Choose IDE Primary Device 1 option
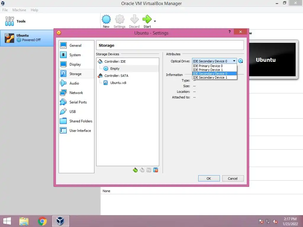The height and width of the screenshot is (227, 303). (214, 70)
